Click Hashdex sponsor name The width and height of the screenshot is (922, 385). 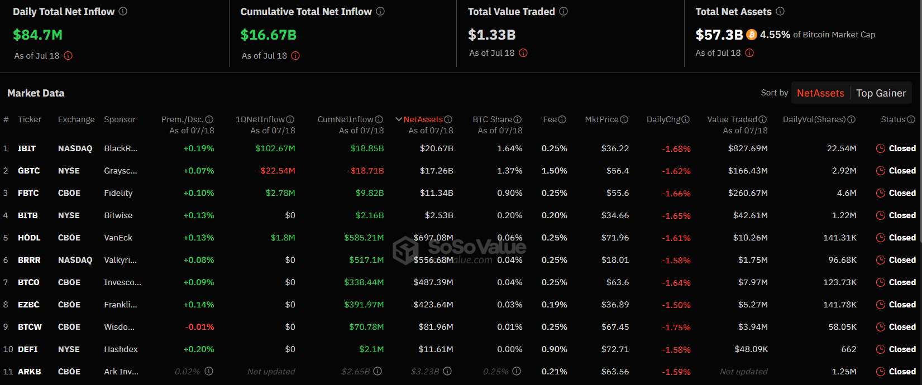tap(121, 349)
